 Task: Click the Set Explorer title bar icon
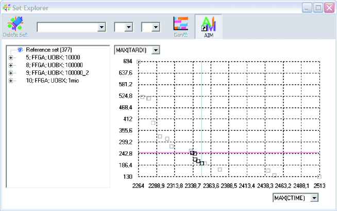point(7,8)
